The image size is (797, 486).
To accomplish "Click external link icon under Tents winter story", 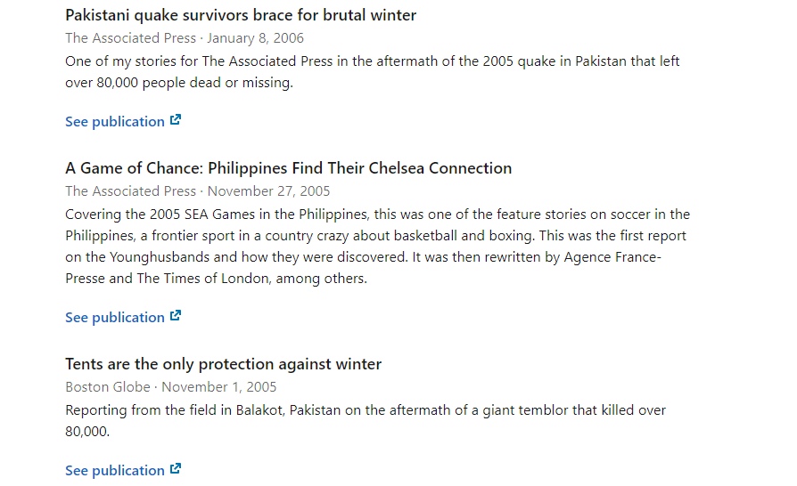I will 176,469.
